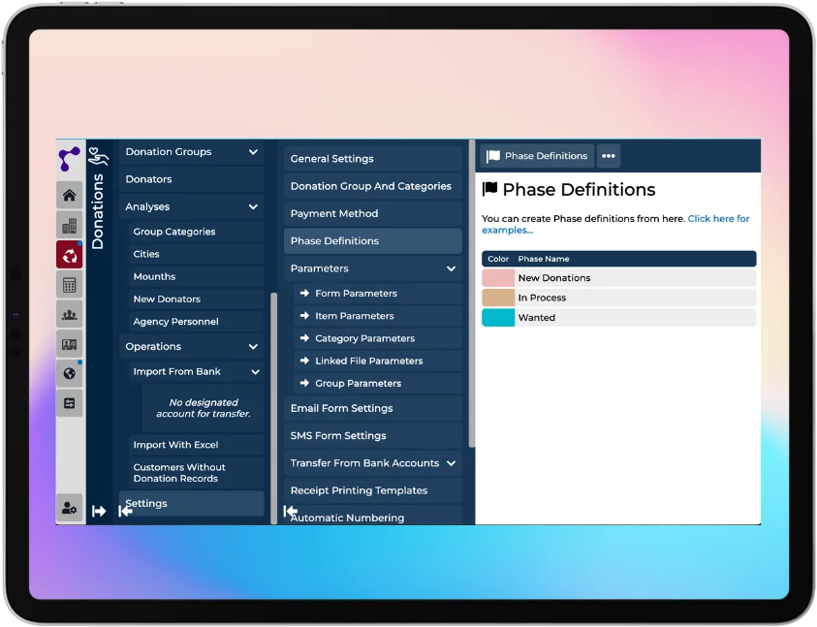The height and width of the screenshot is (627, 817).
Task: Click the people group icon
Action: [69, 314]
